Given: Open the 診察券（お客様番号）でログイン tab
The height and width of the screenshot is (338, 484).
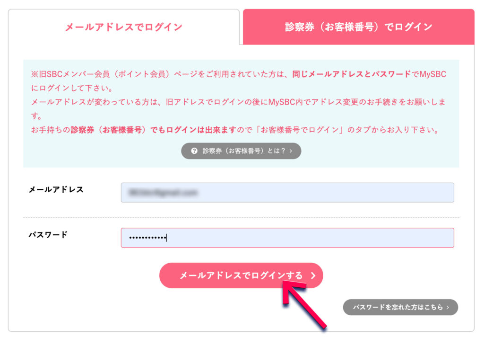Looking at the screenshot, I should [x=358, y=27].
